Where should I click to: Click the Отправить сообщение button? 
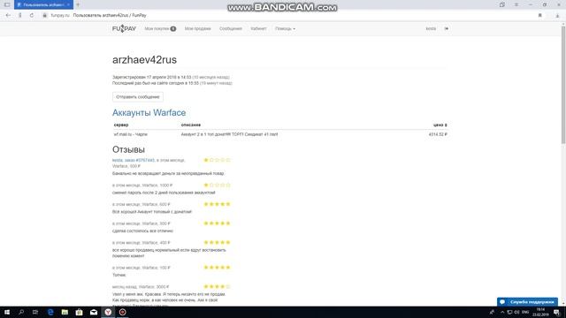(138, 97)
